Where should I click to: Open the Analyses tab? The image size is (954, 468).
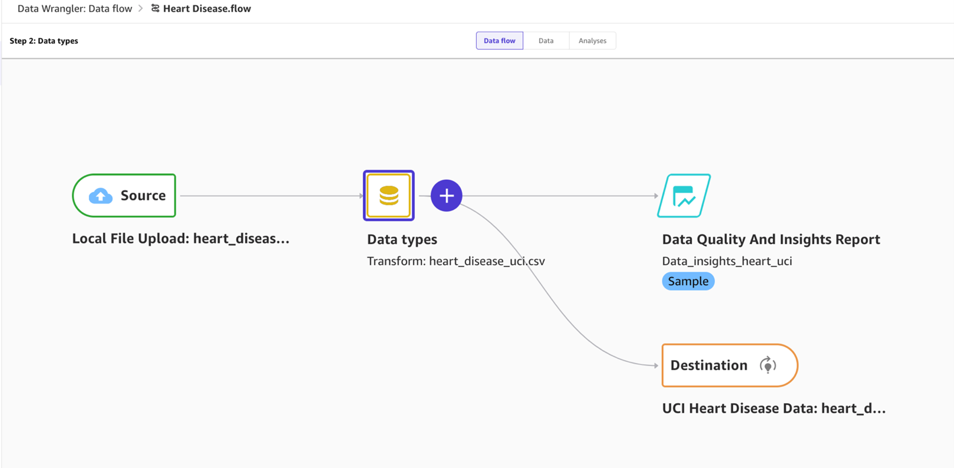click(592, 41)
